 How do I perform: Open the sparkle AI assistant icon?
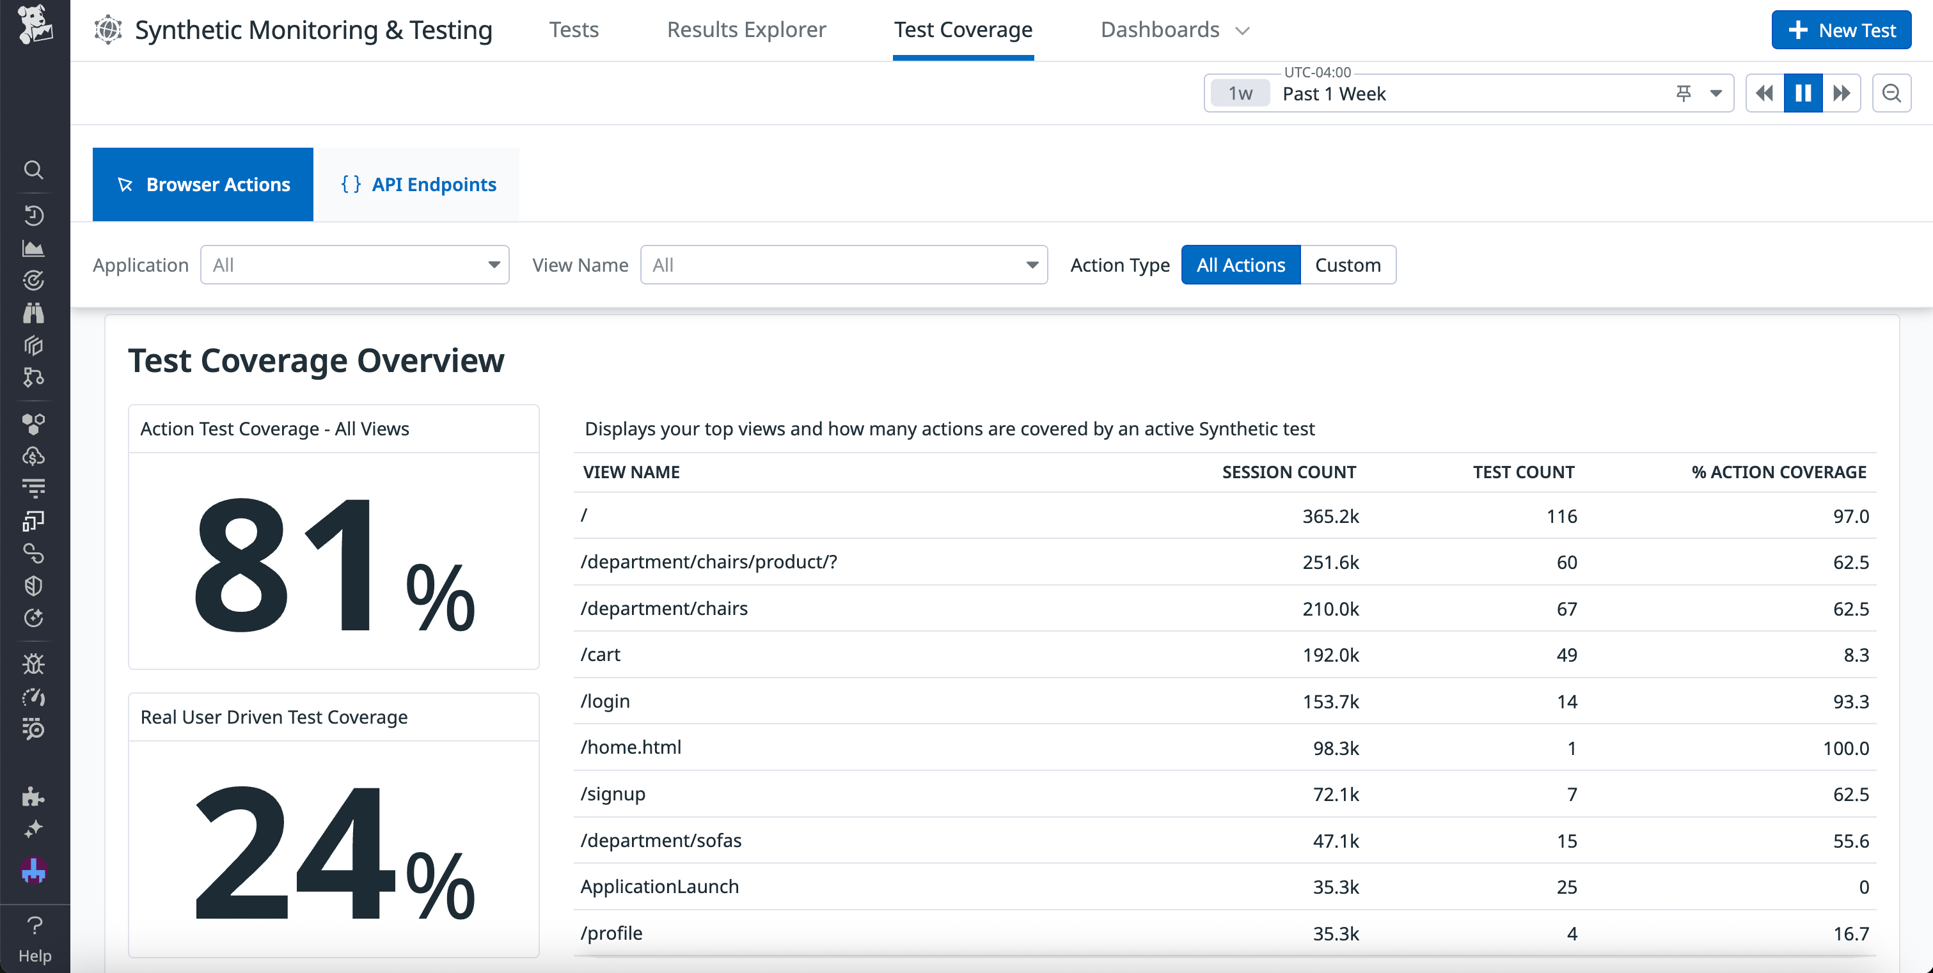[34, 829]
